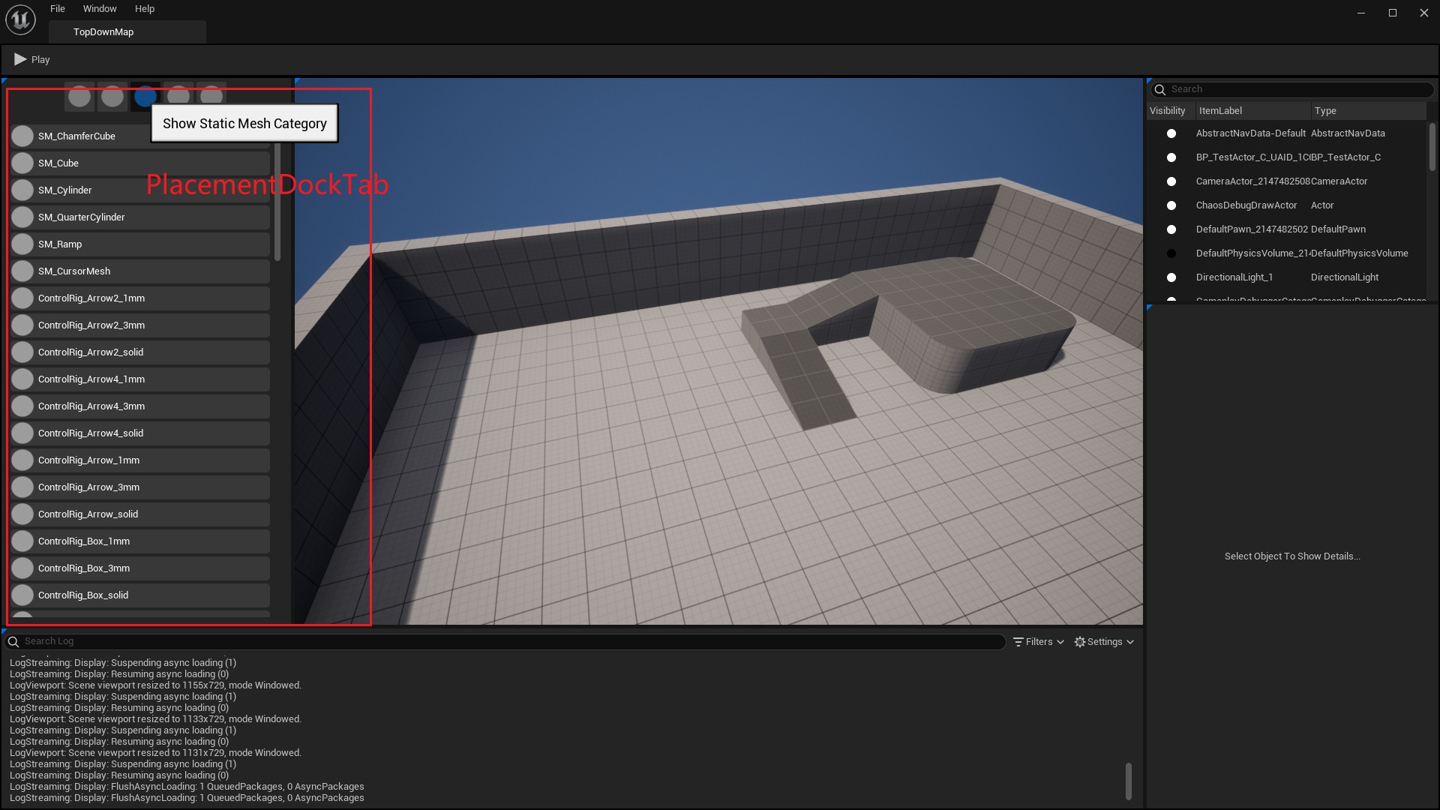Select the Basic placement category icon

[112, 97]
